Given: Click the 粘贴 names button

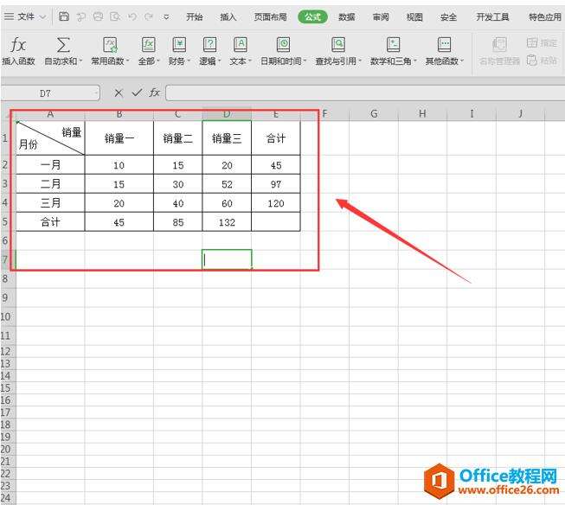Looking at the screenshot, I should 542,60.
